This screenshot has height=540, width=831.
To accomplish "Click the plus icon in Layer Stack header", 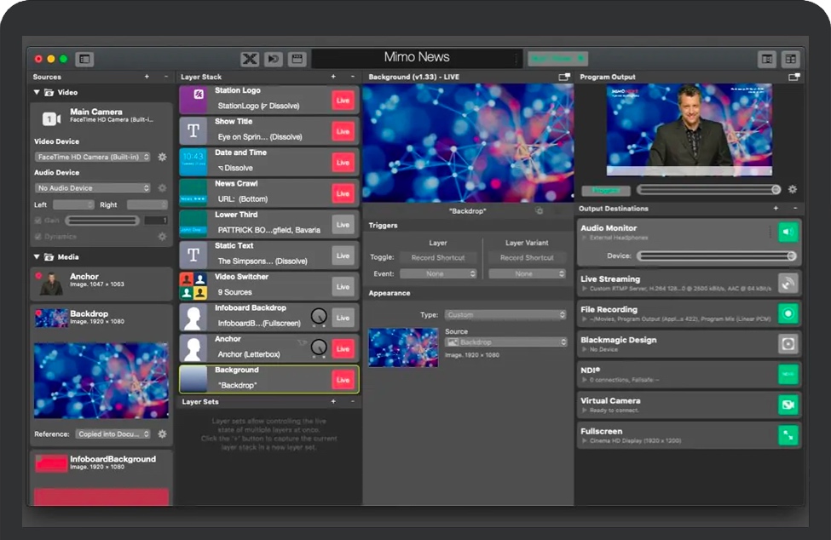I will [333, 78].
